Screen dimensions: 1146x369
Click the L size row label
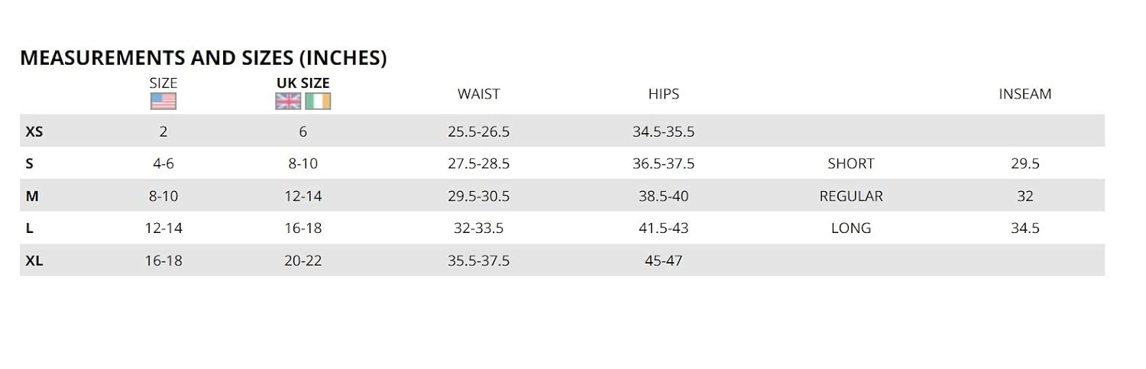click(x=30, y=228)
